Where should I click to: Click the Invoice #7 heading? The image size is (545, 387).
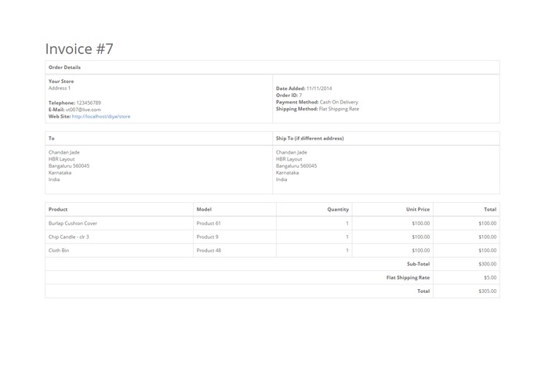click(x=79, y=49)
